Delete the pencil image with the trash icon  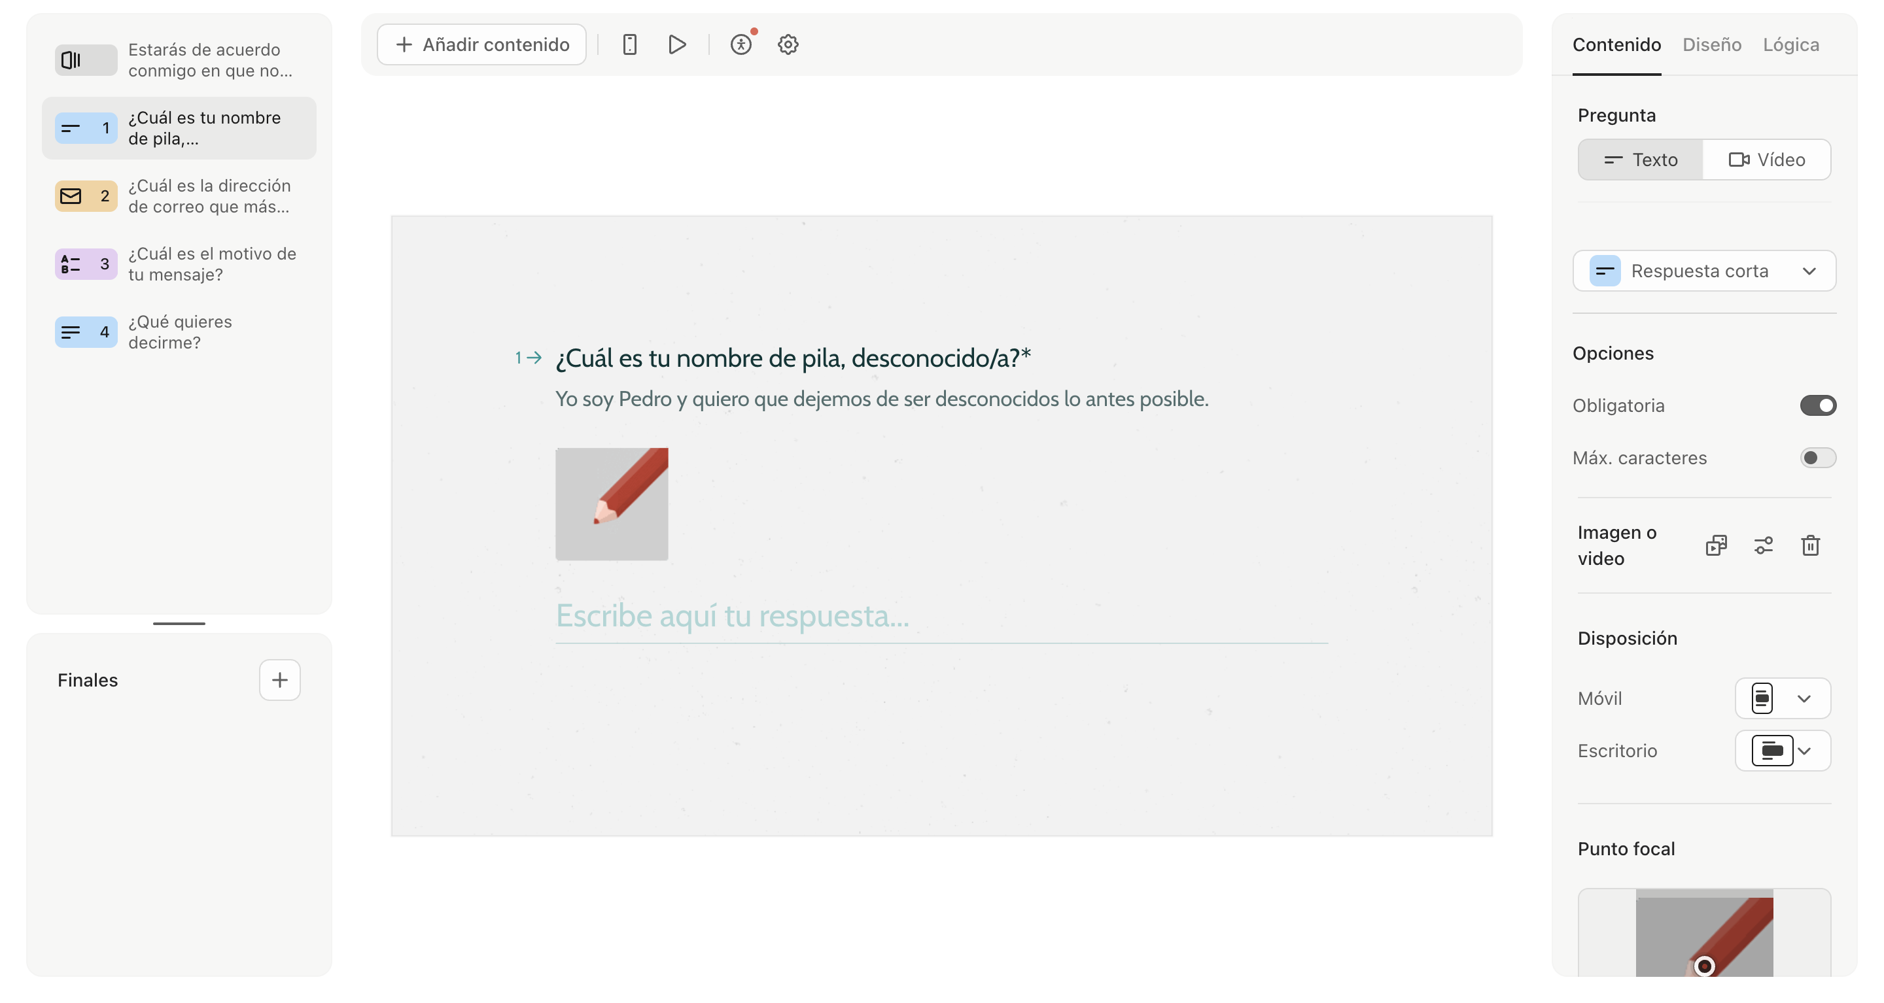pos(1811,545)
